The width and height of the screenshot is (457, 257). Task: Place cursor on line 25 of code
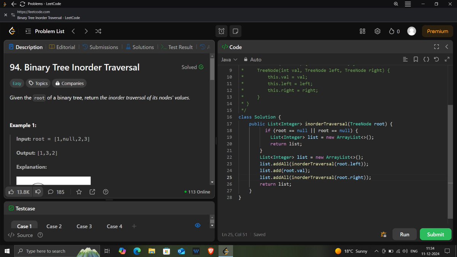(315, 177)
